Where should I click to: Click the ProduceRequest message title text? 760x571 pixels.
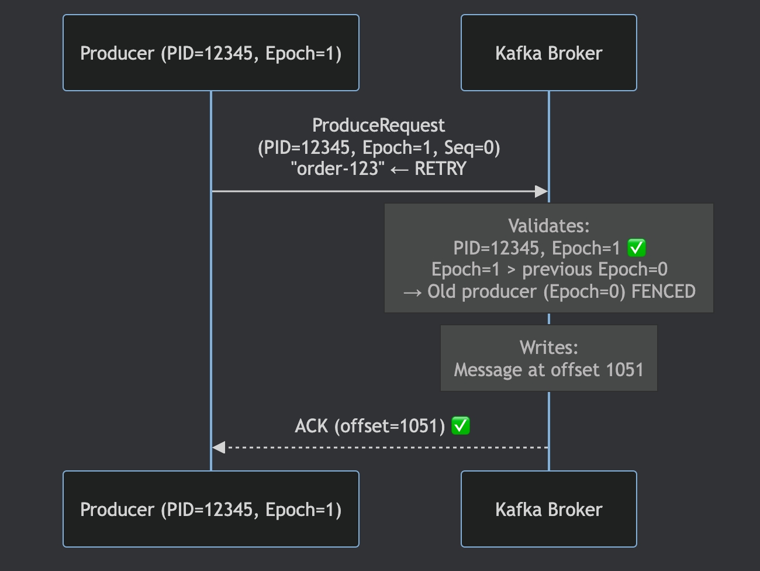click(378, 125)
